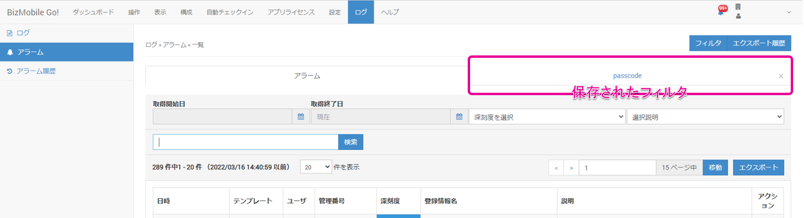
Task: Open the 選択説明 dropdown
Action: point(705,117)
